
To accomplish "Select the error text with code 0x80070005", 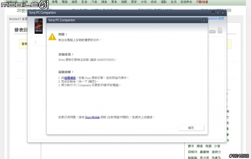I will pyautogui.click(x=87, y=60).
